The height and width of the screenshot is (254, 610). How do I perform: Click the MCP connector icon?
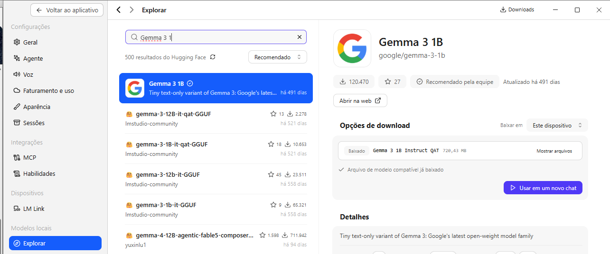17,157
